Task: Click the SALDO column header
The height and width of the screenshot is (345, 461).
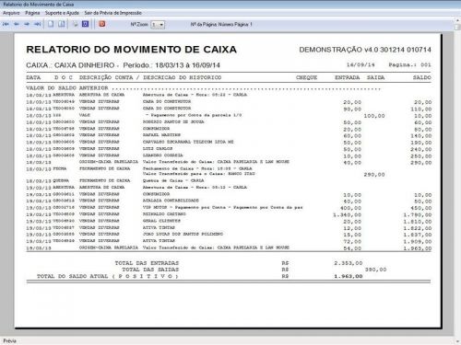Action: coord(421,77)
